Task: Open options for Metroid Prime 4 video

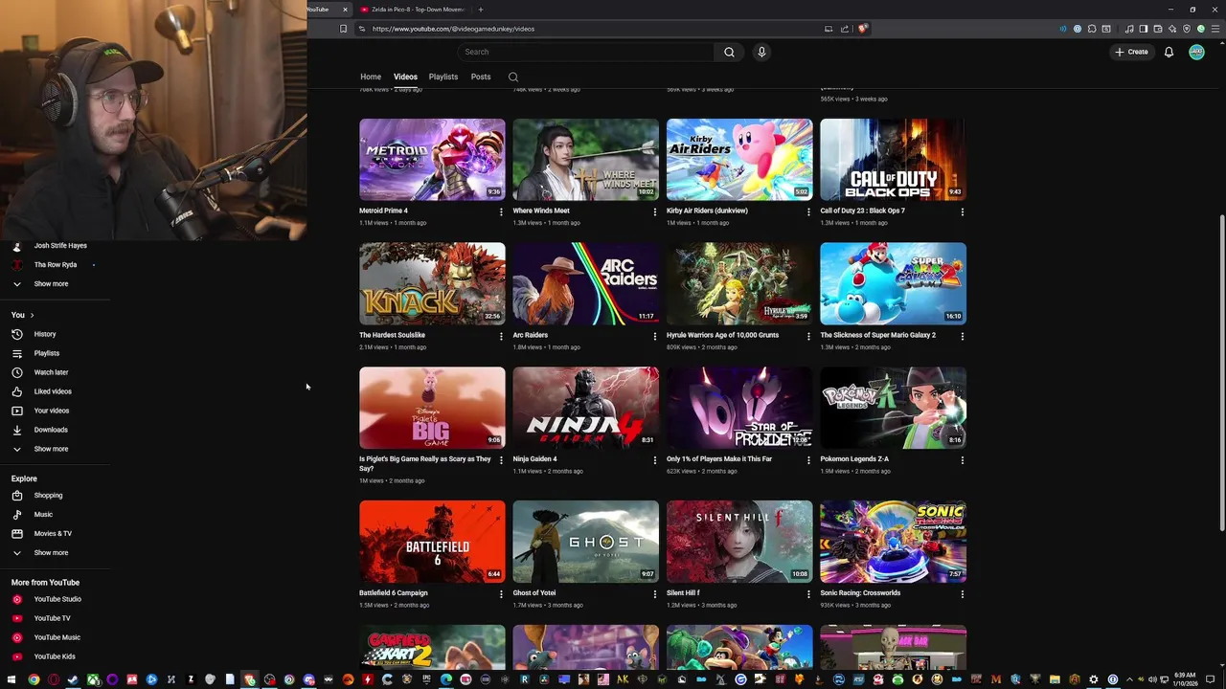Action: 501,211
